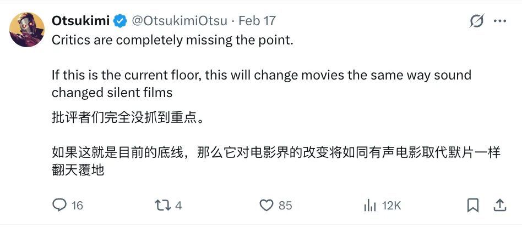Click the 12K views count

pyautogui.click(x=392, y=206)
